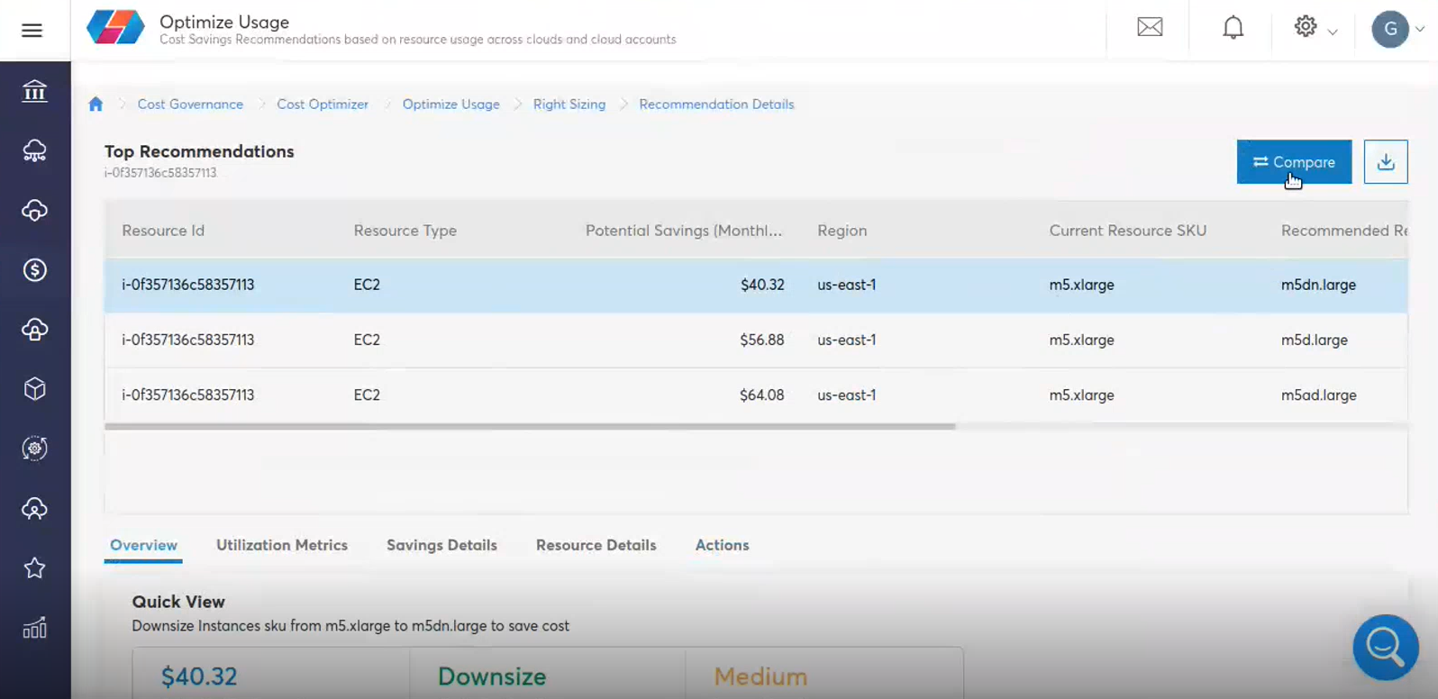This screenshot has width=1438, height=699.
Task: Select the cube box sidebar icon
Action: coord(34,389)
